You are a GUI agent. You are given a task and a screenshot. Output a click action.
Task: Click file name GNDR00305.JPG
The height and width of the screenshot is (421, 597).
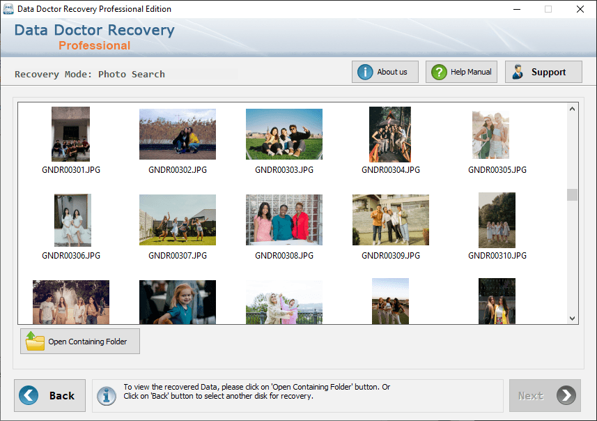coord(497,170)
